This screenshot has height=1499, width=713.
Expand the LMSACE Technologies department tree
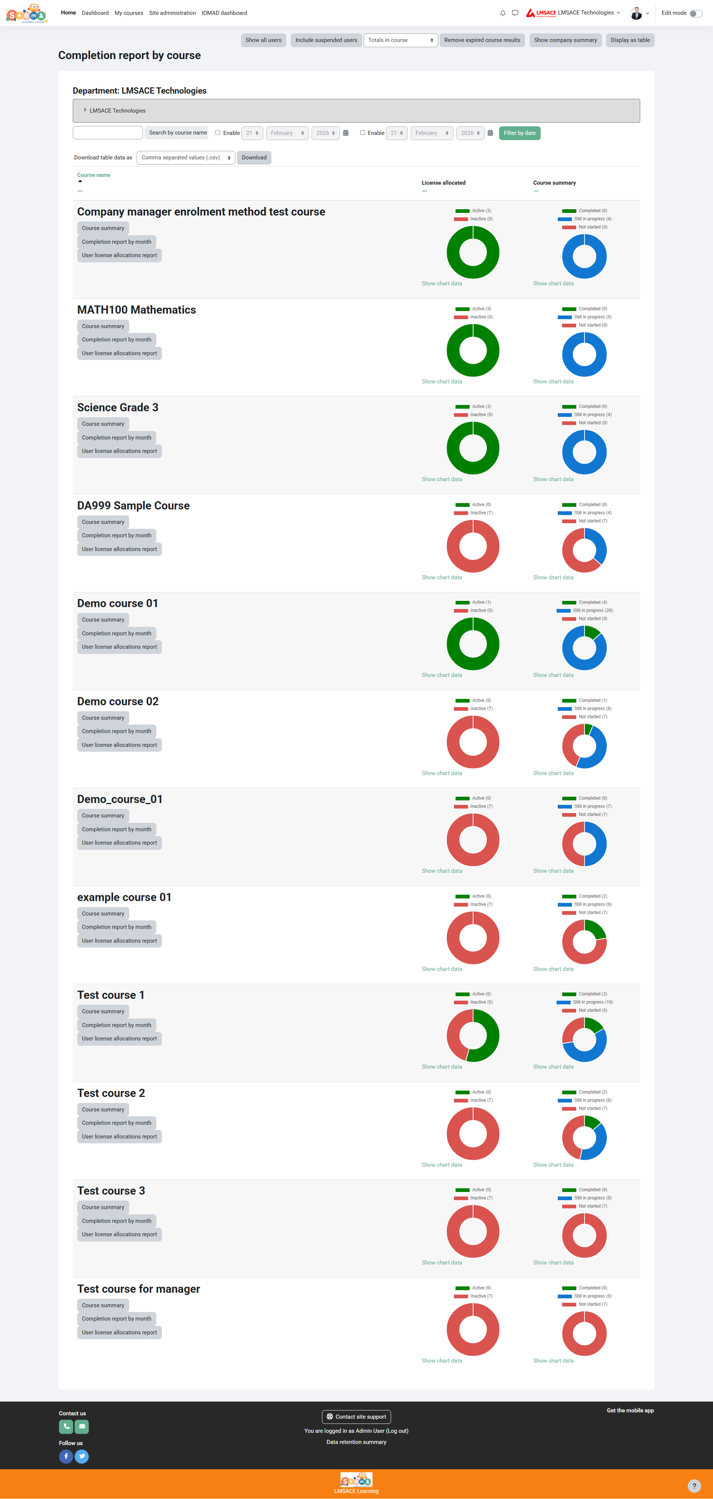[x=85, y=110]
